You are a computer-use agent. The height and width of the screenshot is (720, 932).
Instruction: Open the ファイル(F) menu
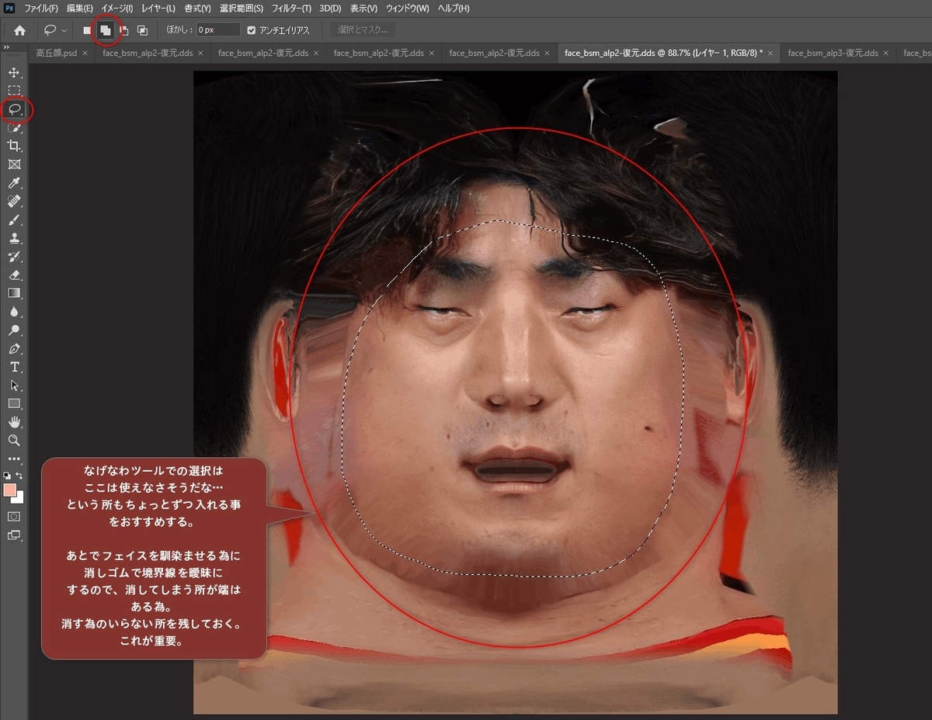click(41, 9)
